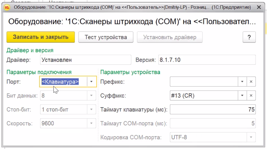Click the Префикс input field
This screenshot has width=267, height=149.
coord(204,82)
